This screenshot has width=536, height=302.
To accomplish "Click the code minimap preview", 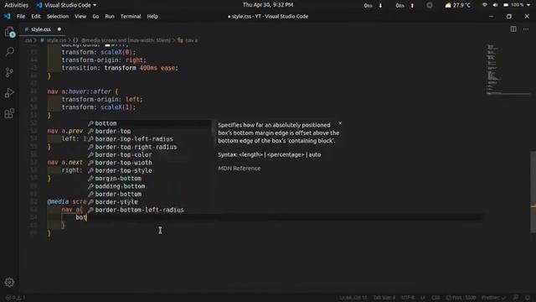I will (x=508, y=70).
